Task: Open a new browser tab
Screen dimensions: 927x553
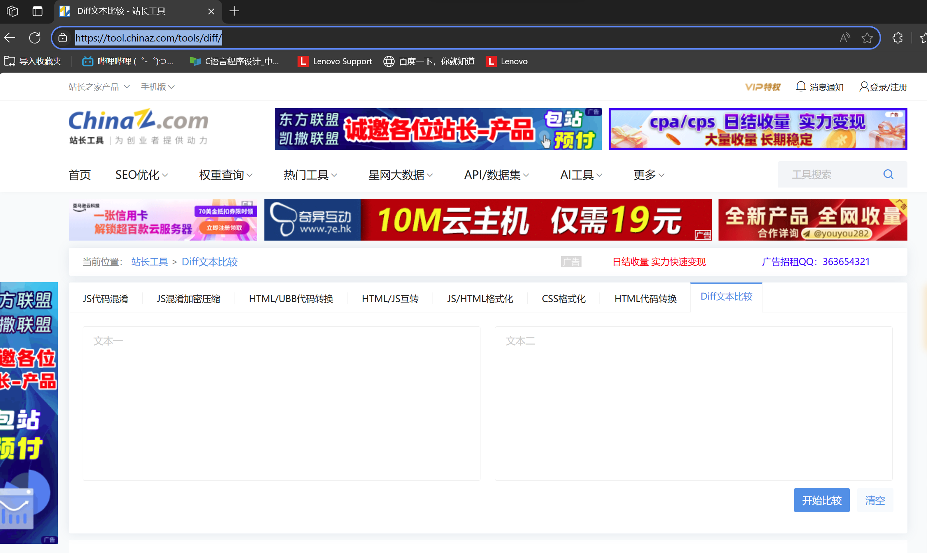Action: click(x=234, y=11)
